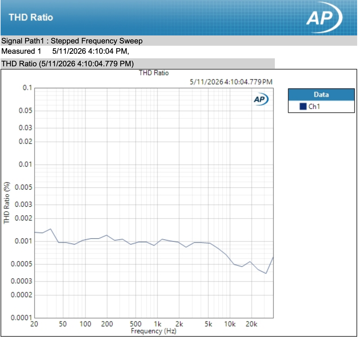Click the Frequency (Hz) axis label
Viewport: 360px width, 339px height.
pos(153,331)
